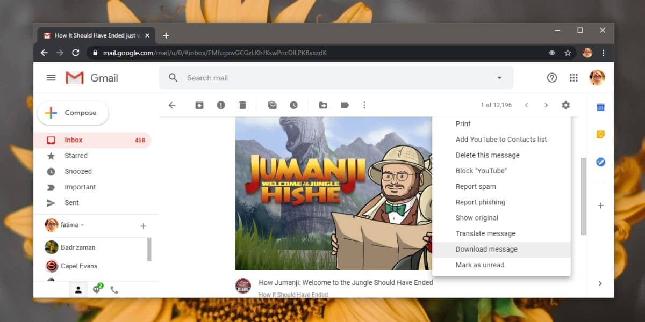The height and width of the screenshot is (322, 645).
Task: Open How Jumanji Should Have Ended link
Action: point(346,282)
